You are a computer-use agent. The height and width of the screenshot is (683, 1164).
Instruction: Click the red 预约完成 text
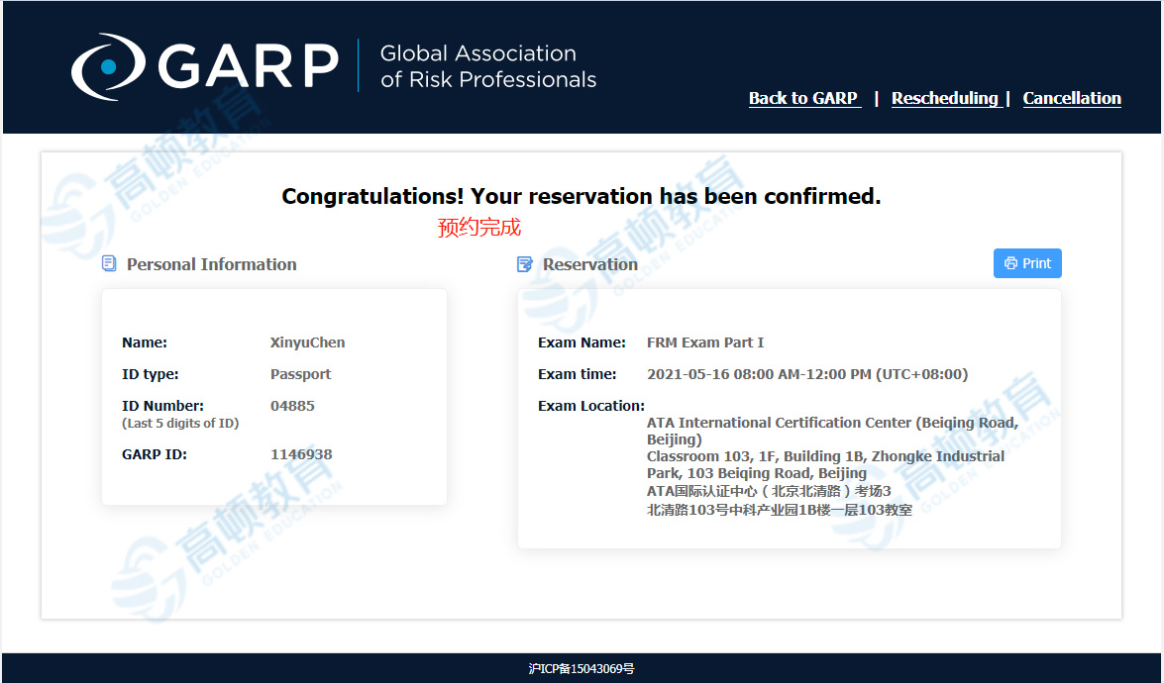tap(479, 227)
